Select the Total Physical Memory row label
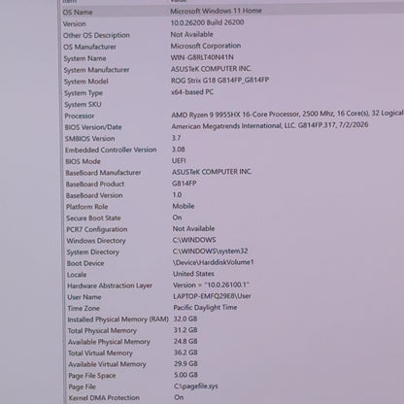The width and height of the screenshot is (404, 404). click(102, 331)
